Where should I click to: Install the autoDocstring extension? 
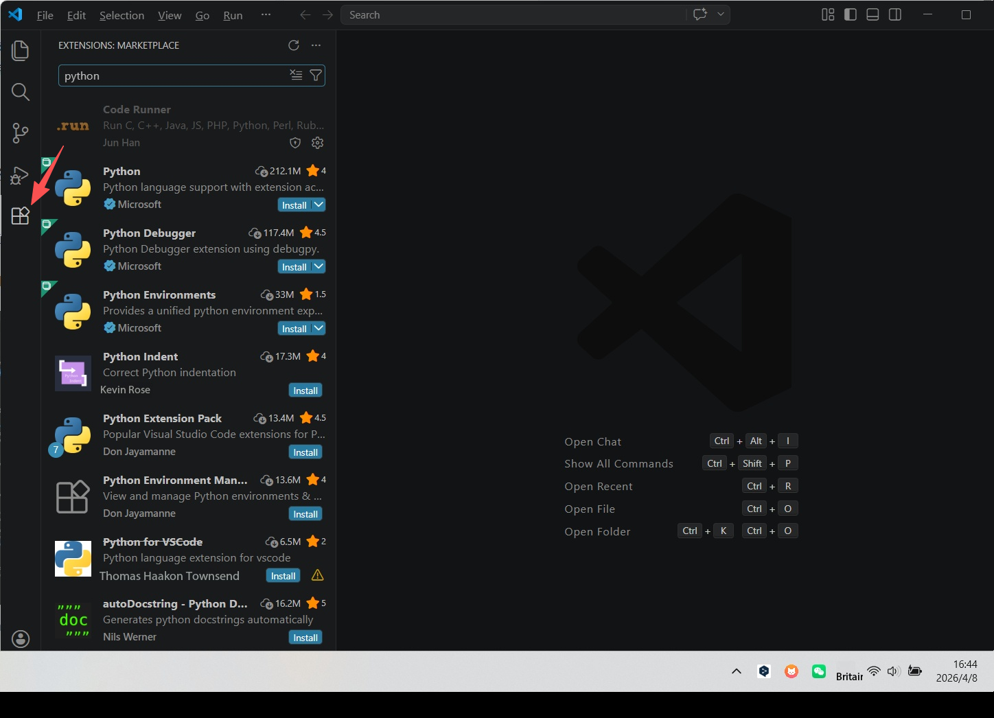tap(305, 637)
